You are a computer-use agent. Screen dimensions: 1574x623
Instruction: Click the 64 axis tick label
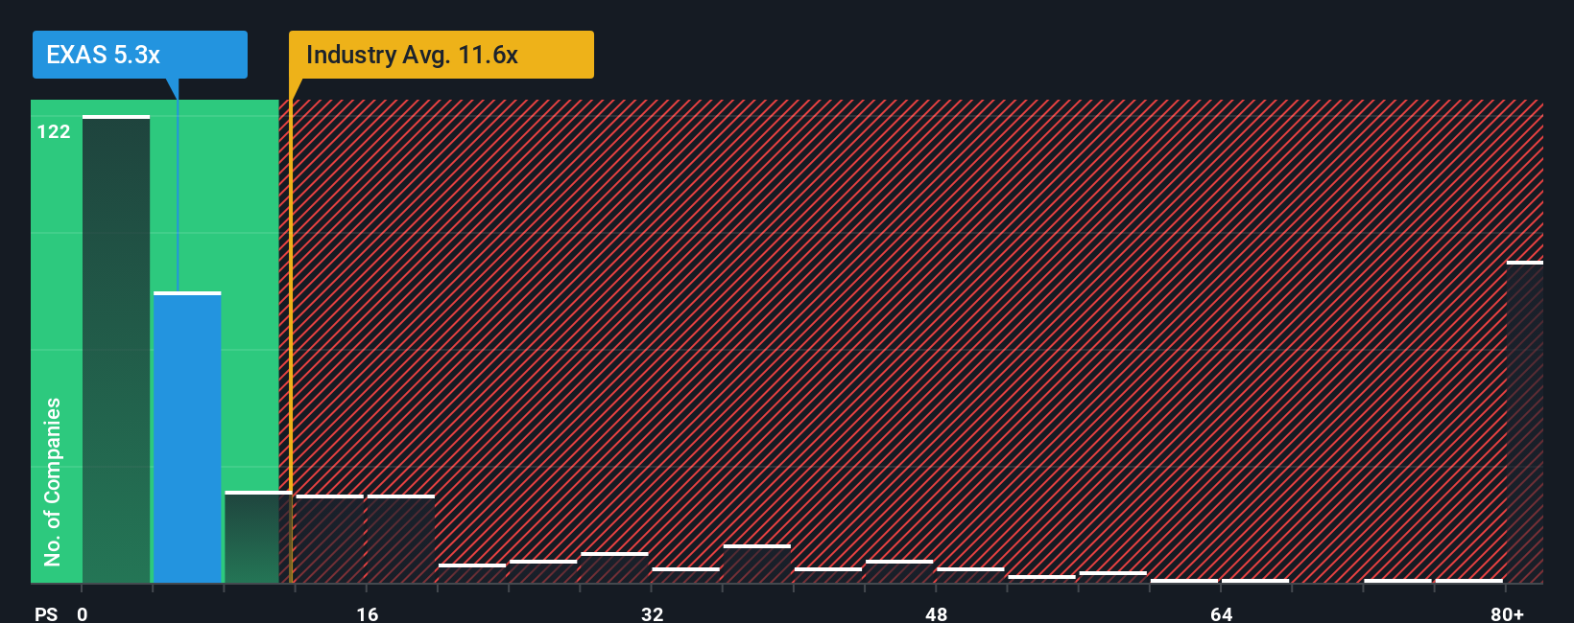pos(1222,613)
